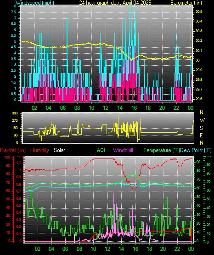The height and width of the screenshot is (255, 214).
Task: Select the 'Dew Point (°F)' legend label
Action: pyautogui.click(x=196, y=150)
